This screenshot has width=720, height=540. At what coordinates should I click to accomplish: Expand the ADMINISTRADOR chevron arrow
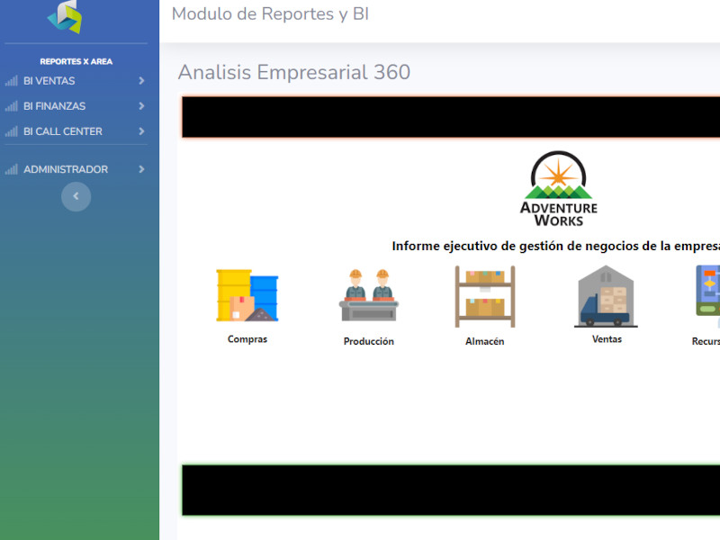(141, 169)
